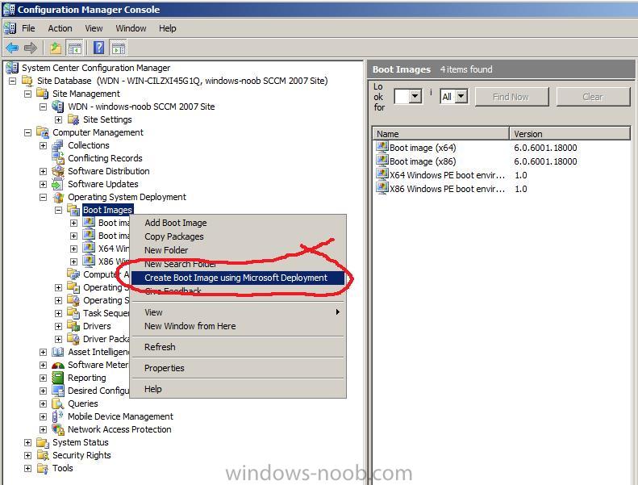Select the Desired Configuration tree node
The width and height of the screenshot is (638, 485).
(x=98, y=391)
